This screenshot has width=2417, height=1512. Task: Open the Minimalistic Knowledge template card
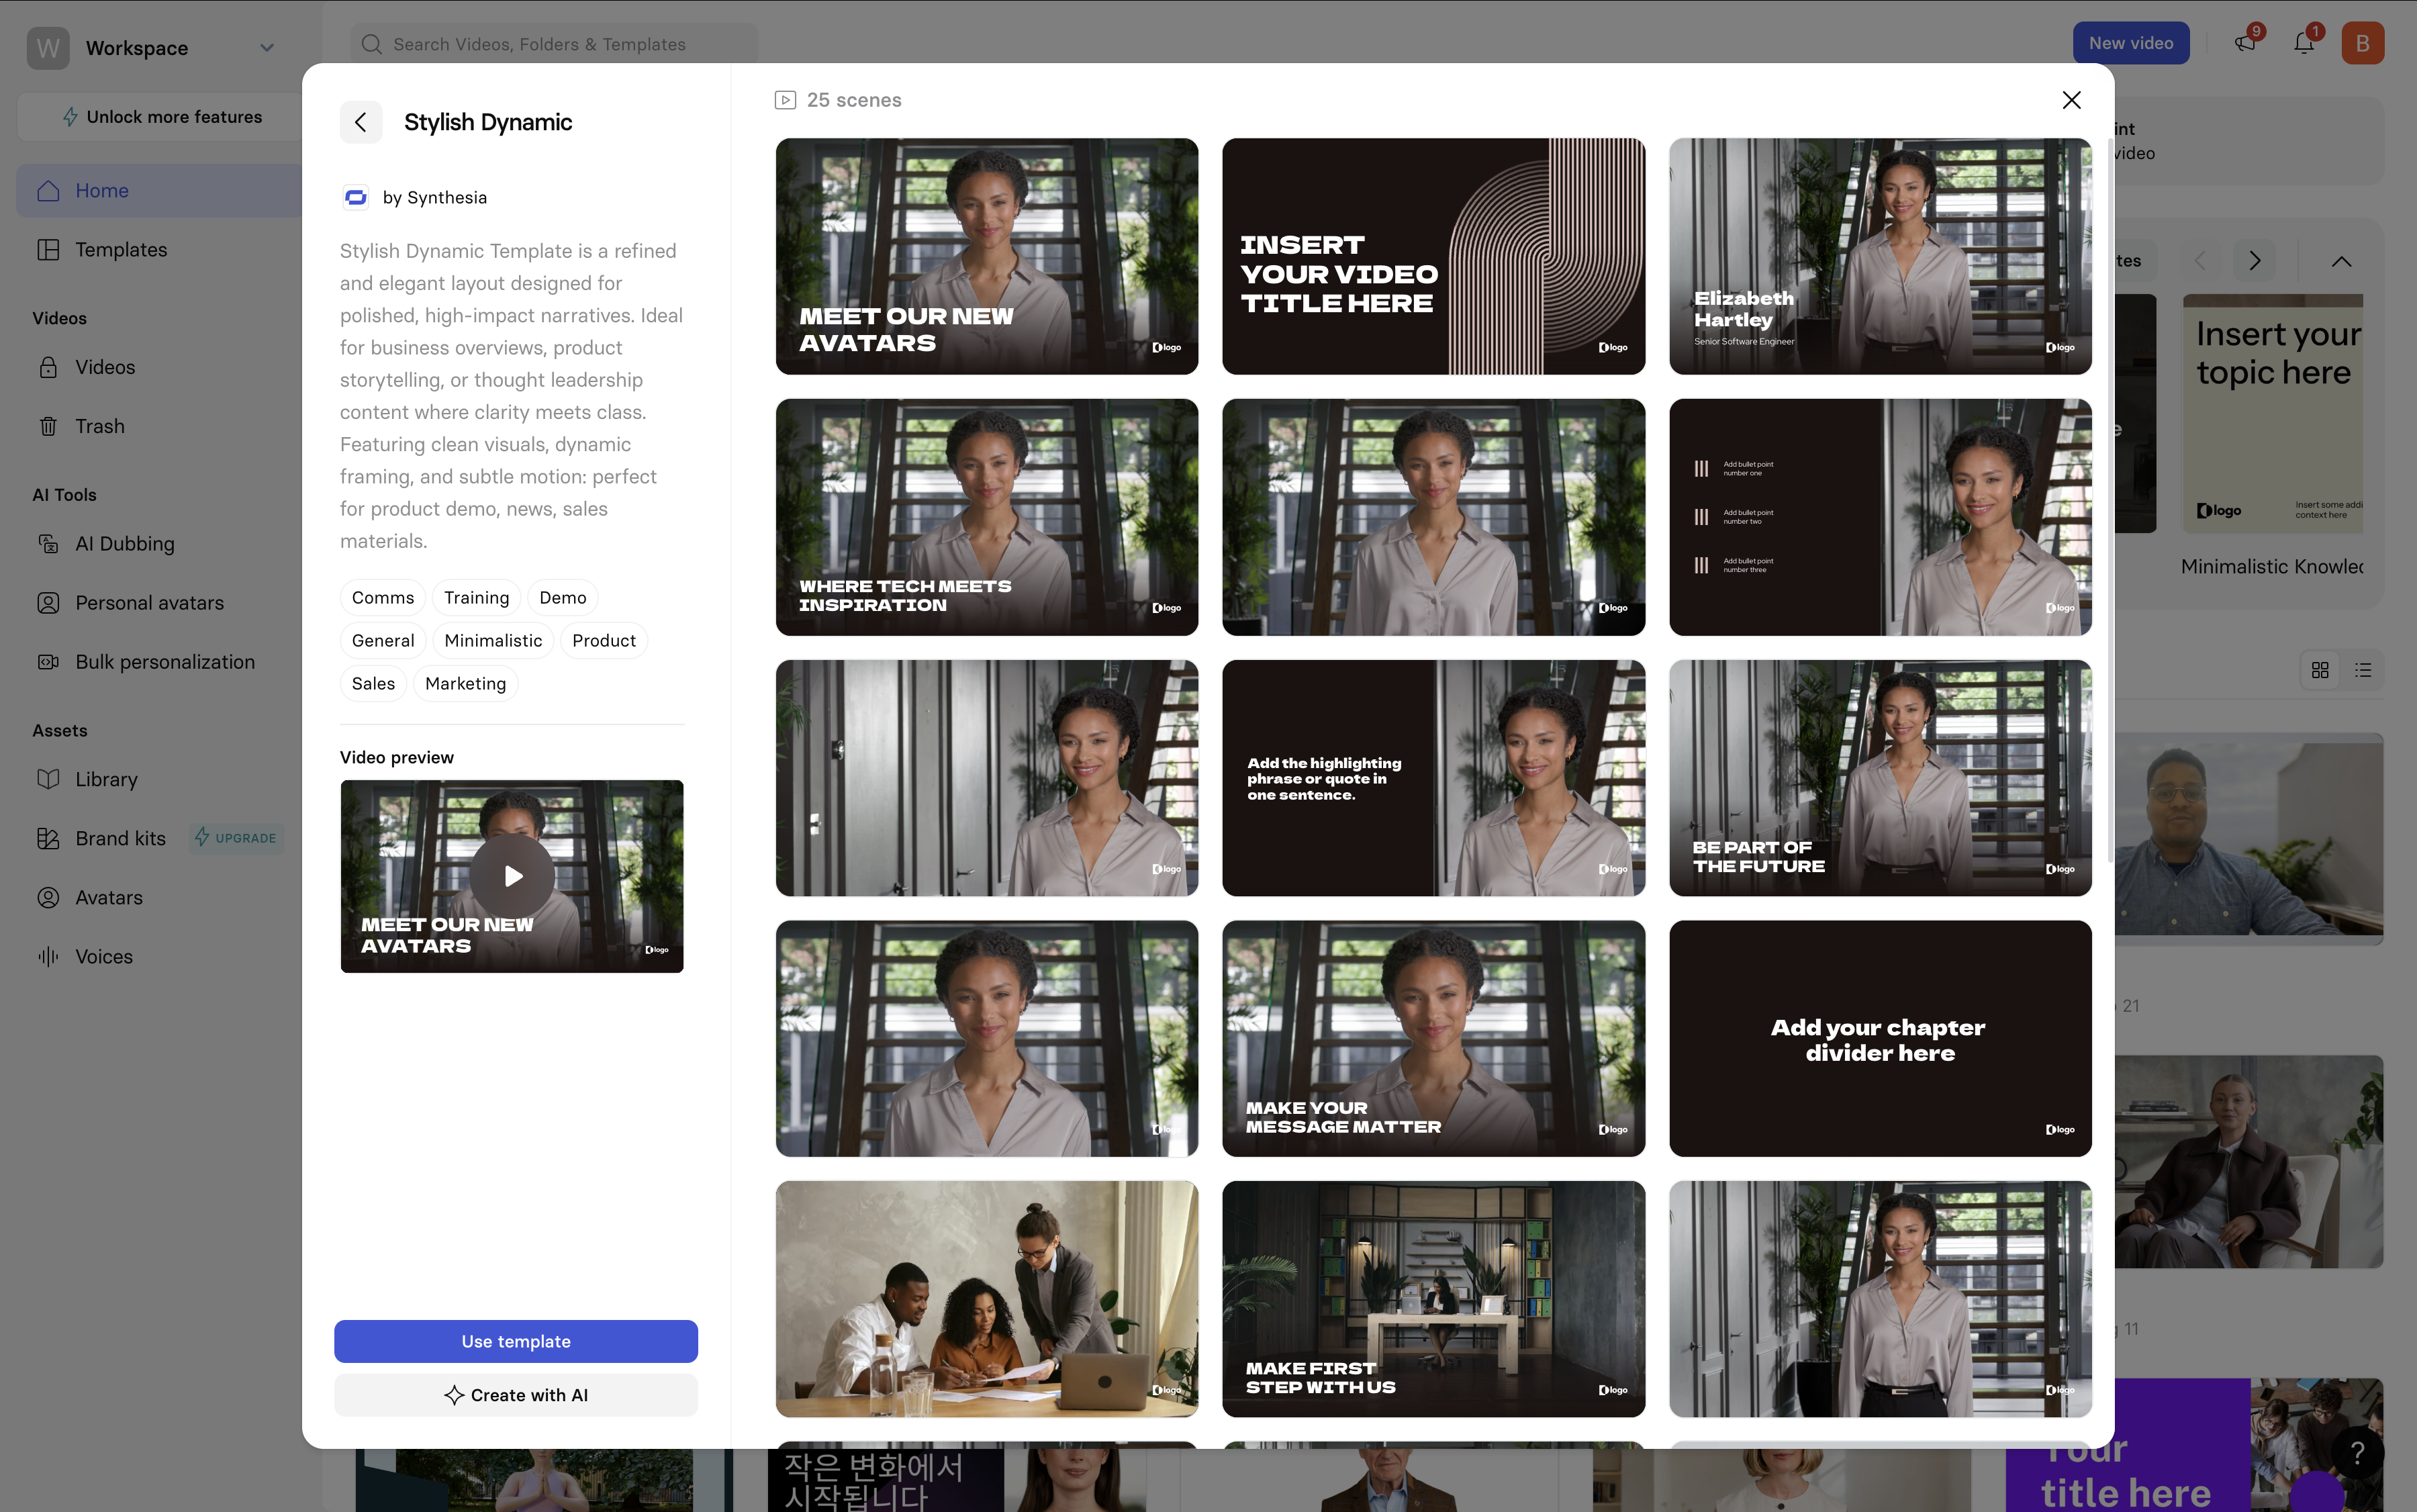pyautogui.click(x=2272, y=435)
